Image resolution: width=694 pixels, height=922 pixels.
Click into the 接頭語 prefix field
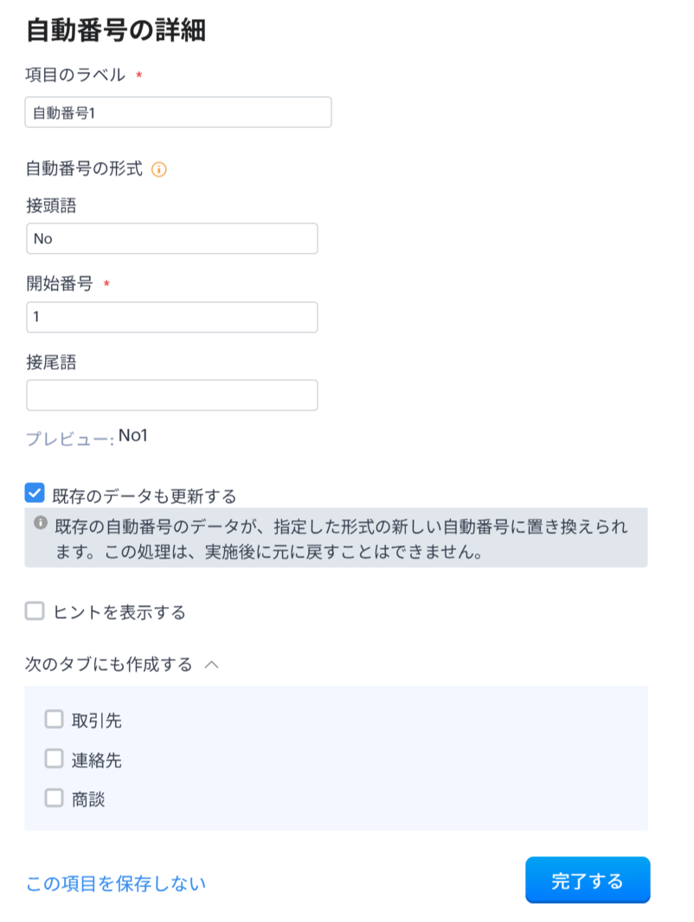click(x=172, y=239)
